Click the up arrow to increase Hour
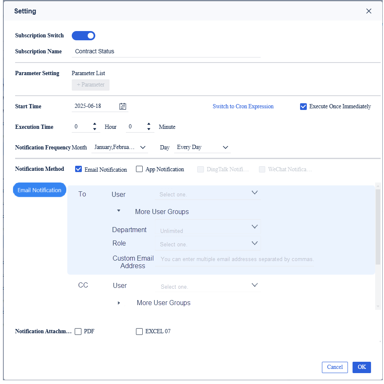Viewport: 384px width, 384px height. click(94, 124)
